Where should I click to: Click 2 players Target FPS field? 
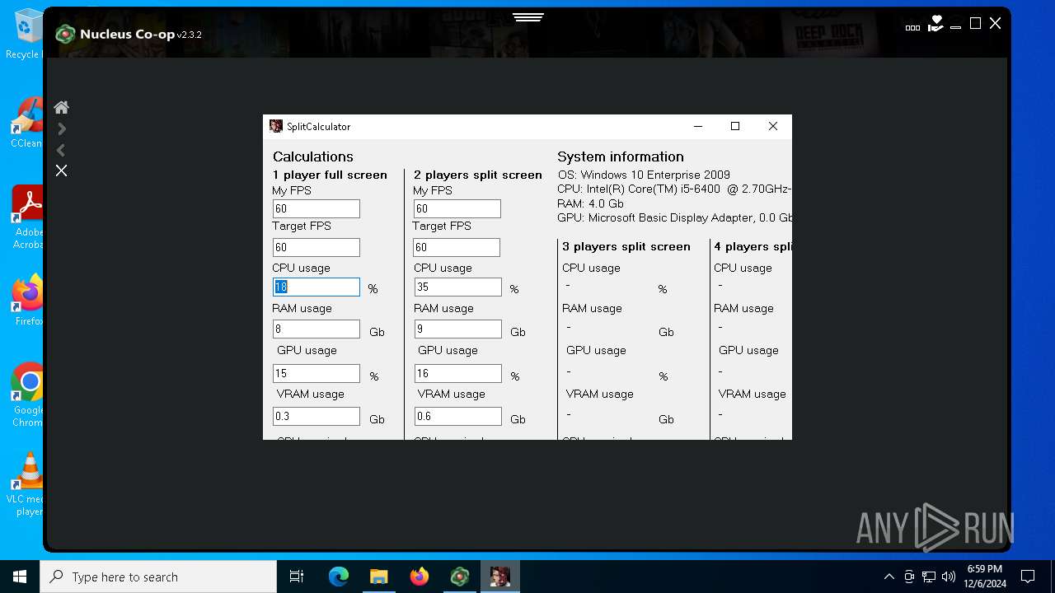coord(457,247)
